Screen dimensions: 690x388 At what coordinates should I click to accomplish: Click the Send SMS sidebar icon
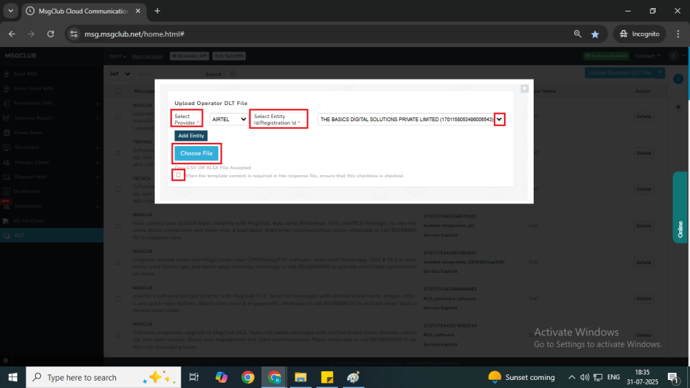click(6, 74)
